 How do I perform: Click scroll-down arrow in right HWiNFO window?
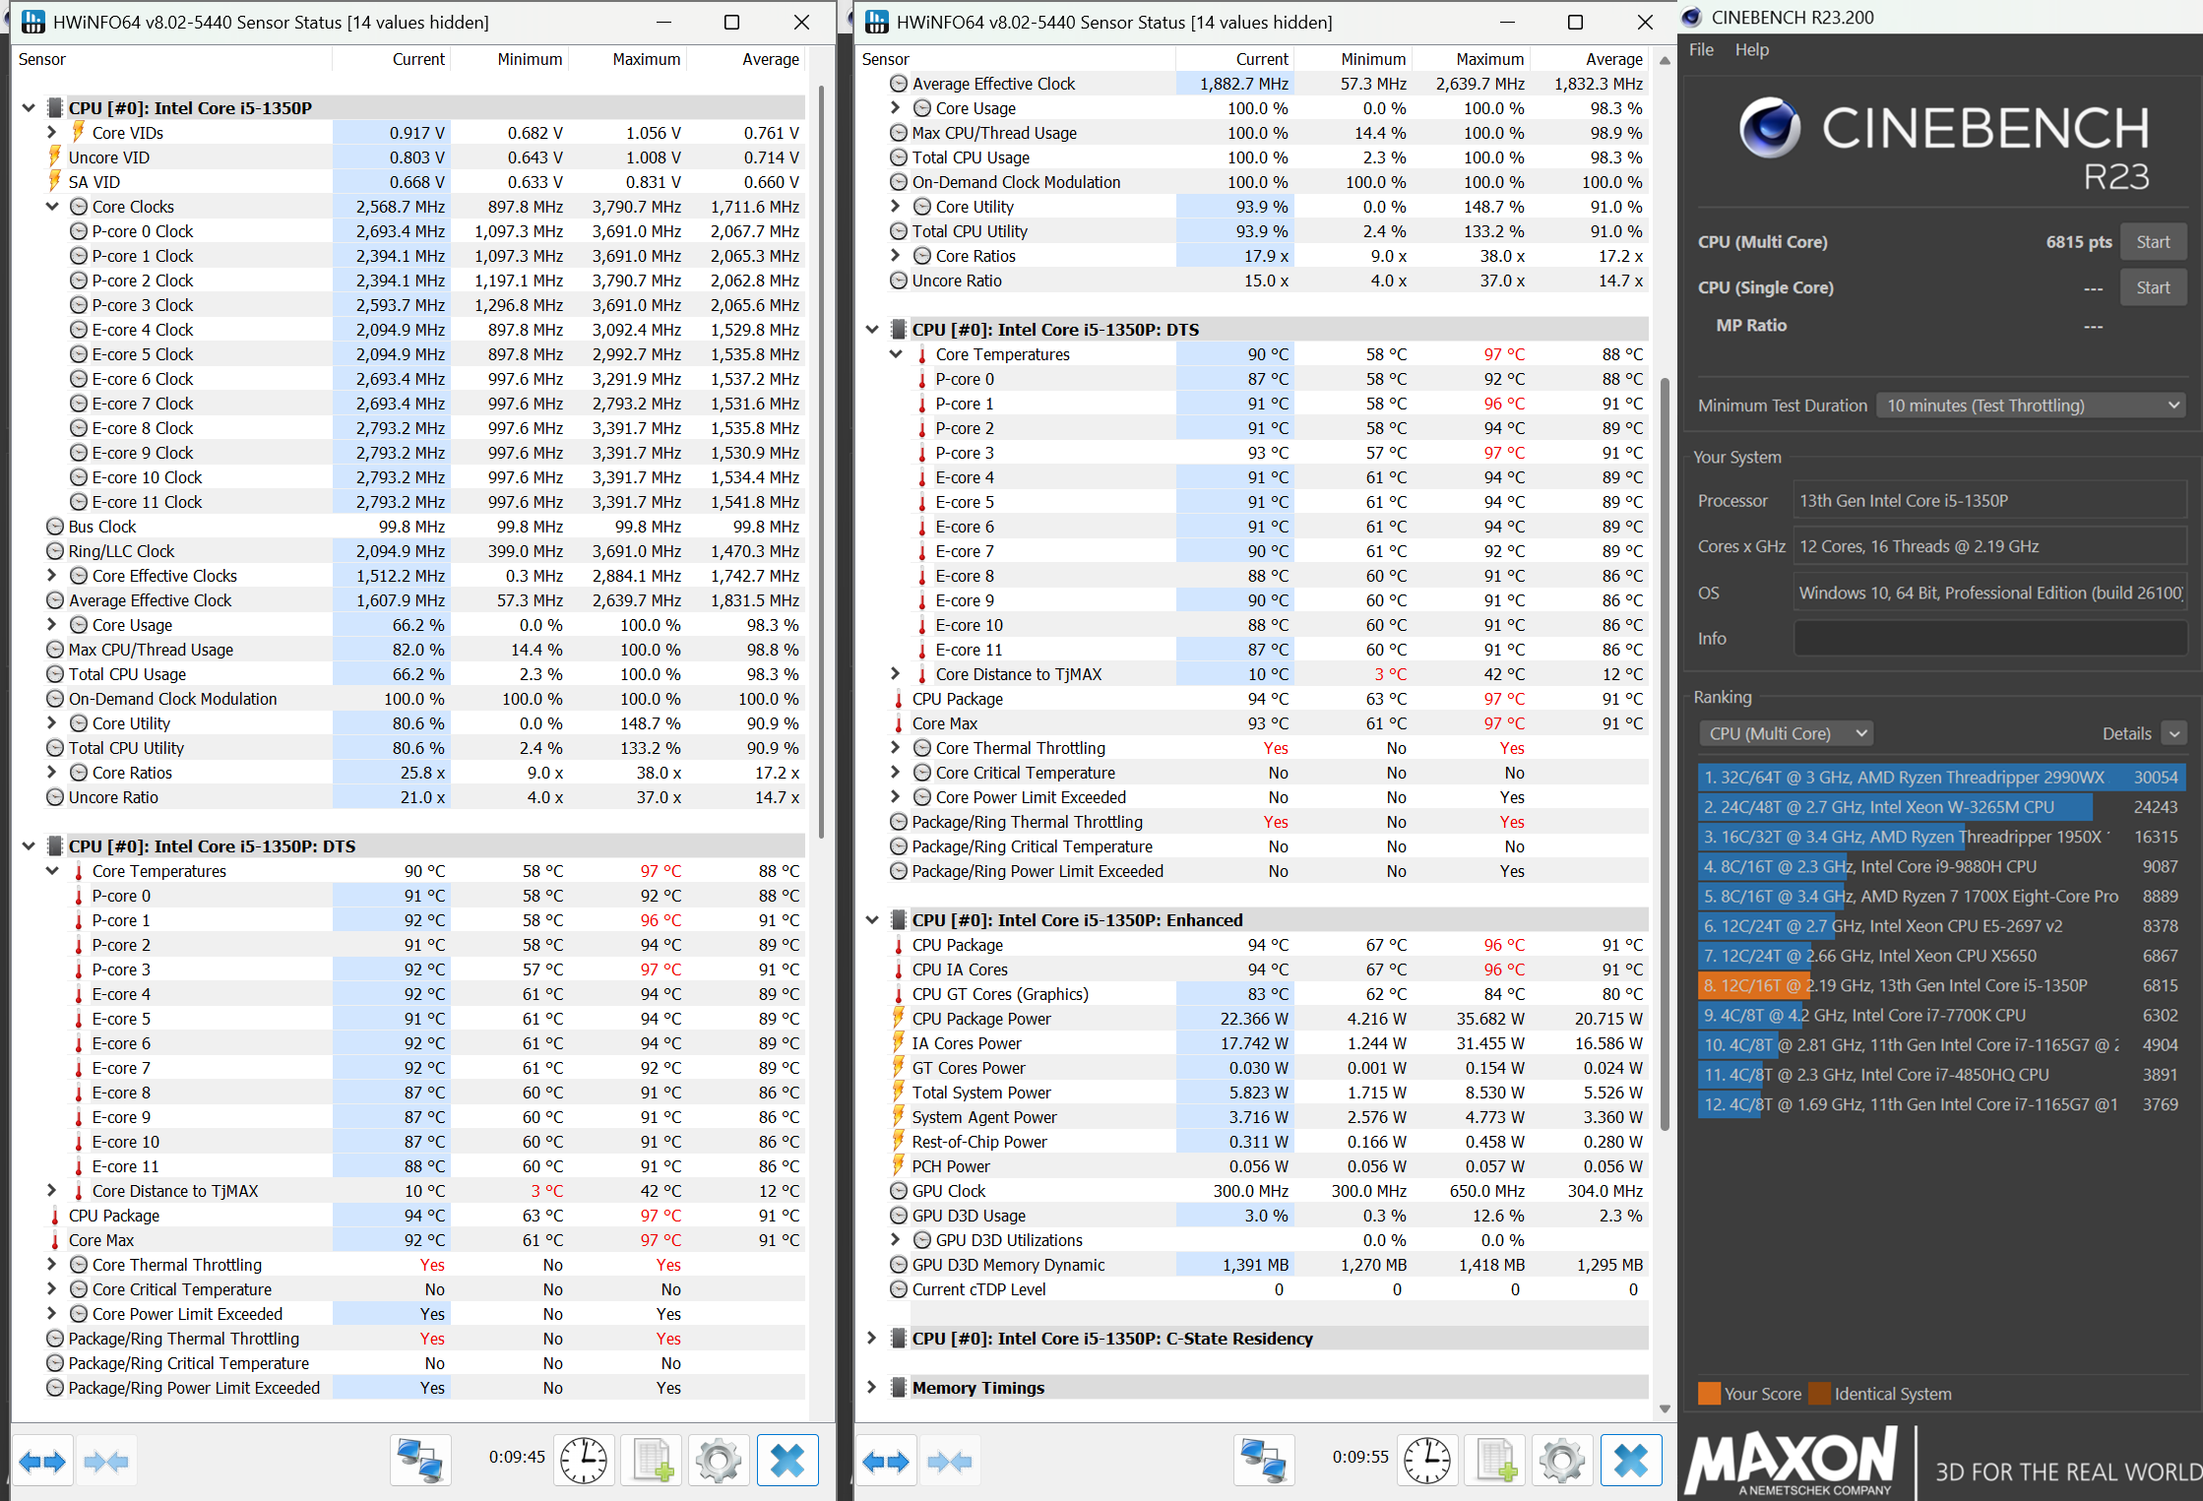[1665, 1408]
